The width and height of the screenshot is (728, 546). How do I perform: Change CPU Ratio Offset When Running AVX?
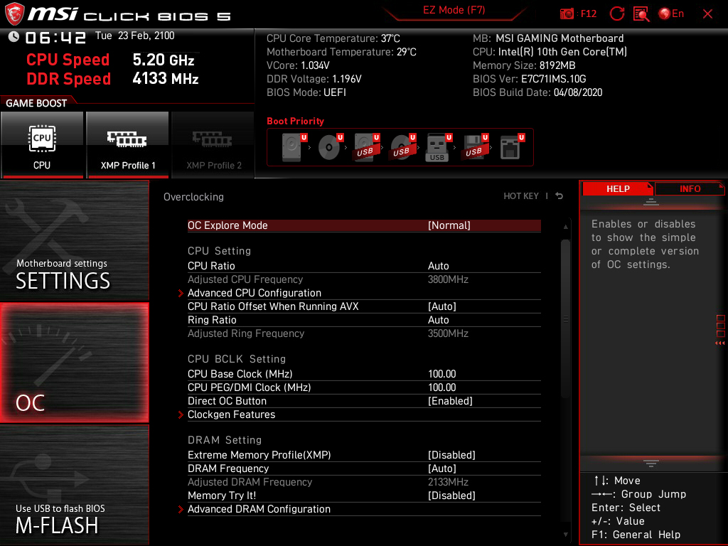click(x=364, y=306)
